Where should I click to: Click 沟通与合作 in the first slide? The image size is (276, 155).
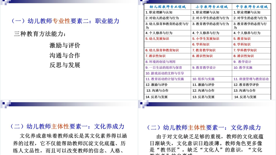coord(65,55)
